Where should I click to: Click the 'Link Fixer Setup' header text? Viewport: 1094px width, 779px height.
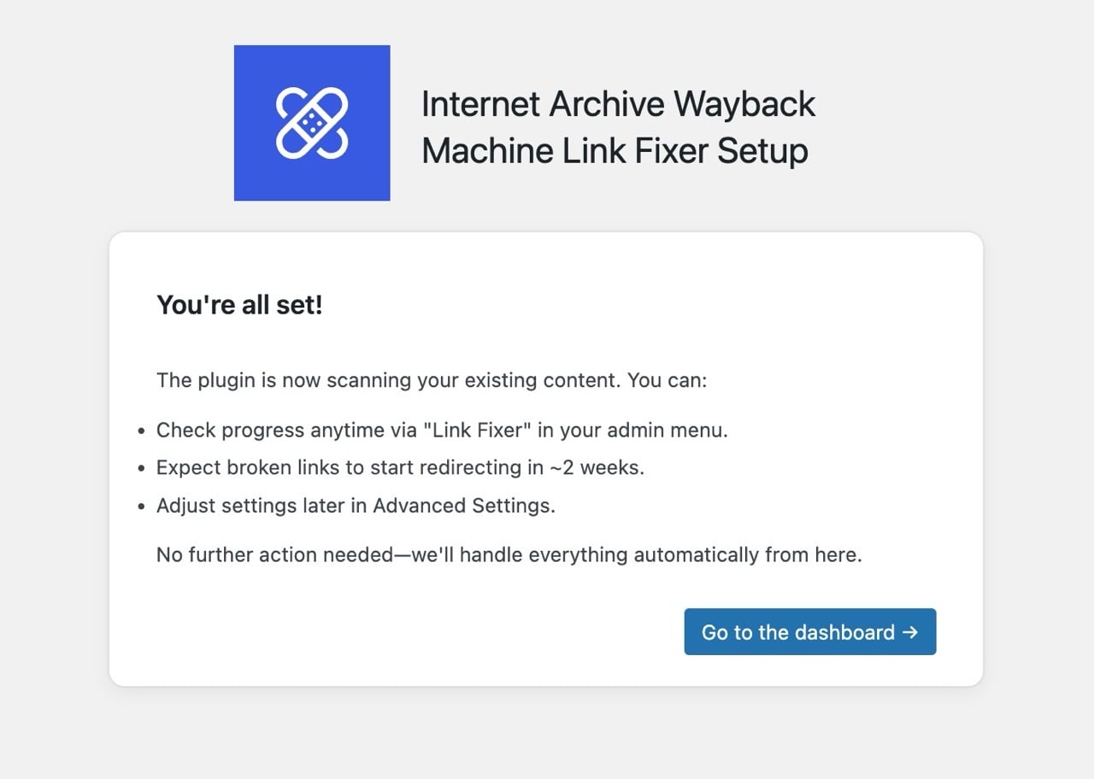tap(615, 149)
